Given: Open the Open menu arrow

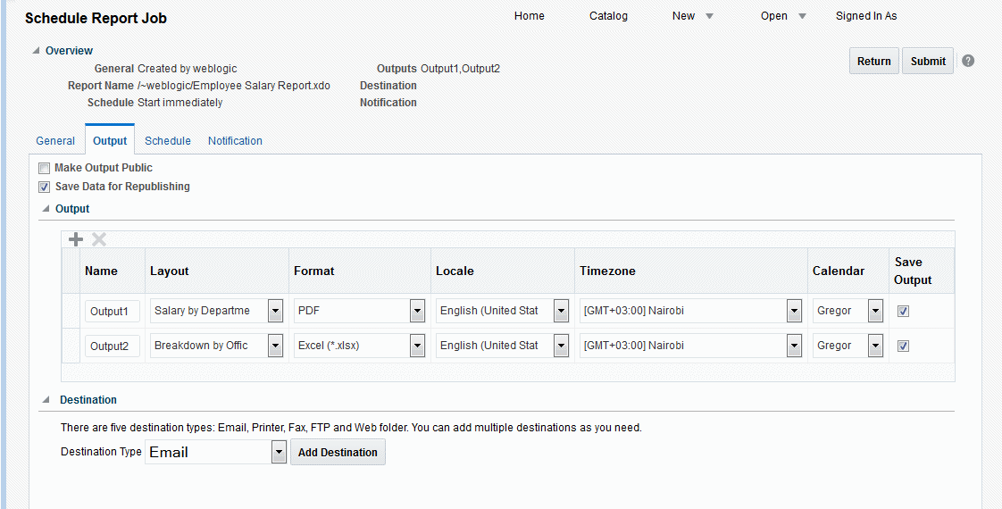Looking at the screenshot, I should tap(802, 16).
